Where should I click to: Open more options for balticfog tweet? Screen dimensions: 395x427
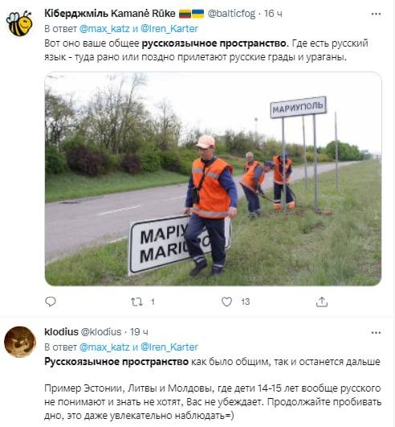tap(376, 14)
